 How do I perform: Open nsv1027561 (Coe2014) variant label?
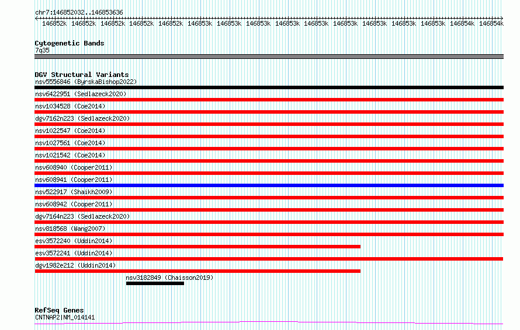click(70, 143)
